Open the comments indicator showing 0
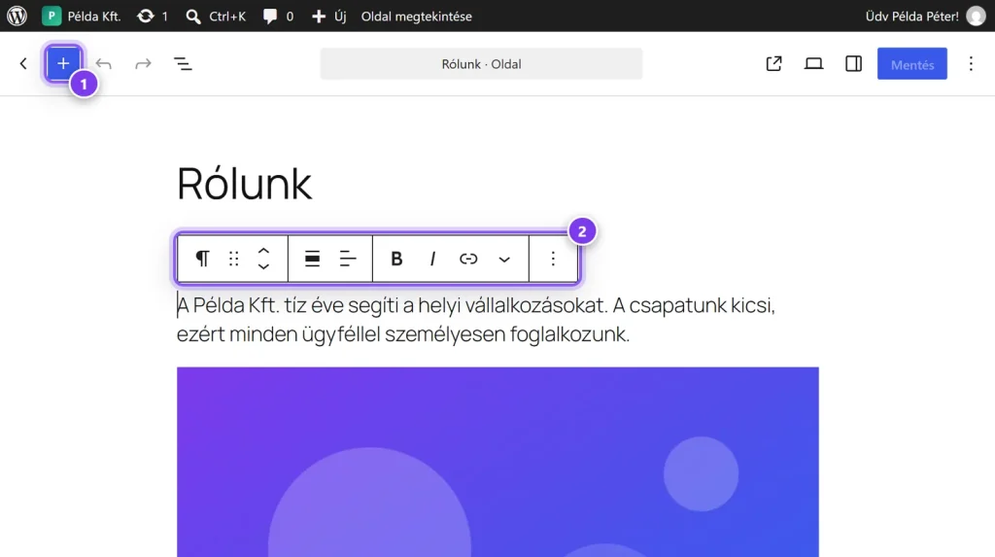The image size is (995, 557). pos(278,16)
